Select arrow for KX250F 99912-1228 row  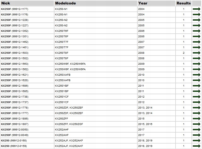click(x=197, y=20)
